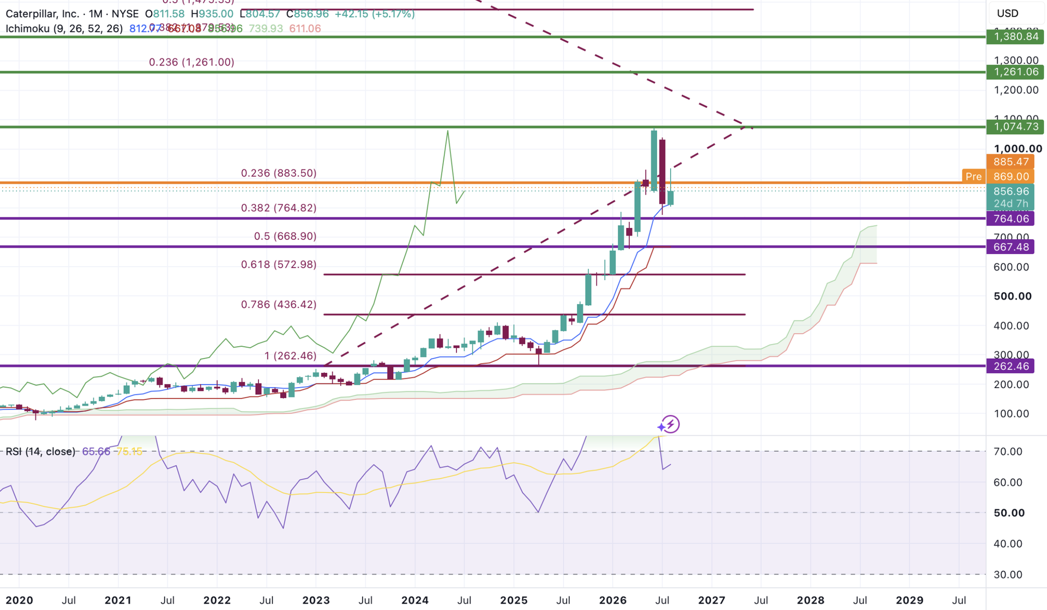
Task: Click the current price label 856.96
Action: (1010, 191)
